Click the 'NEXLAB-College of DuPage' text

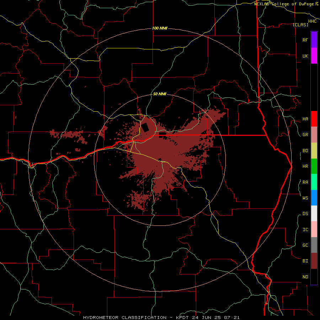pos(284,4)
